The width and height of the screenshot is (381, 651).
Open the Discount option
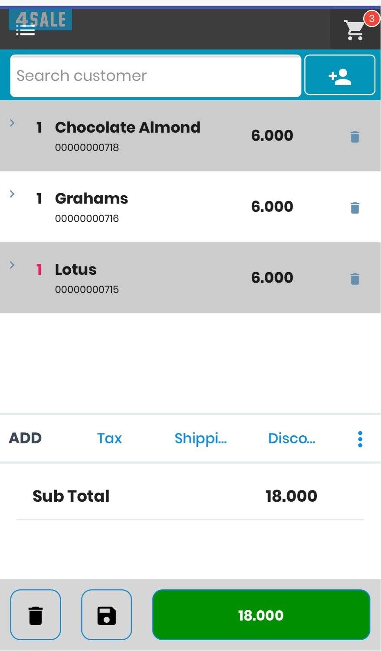coord(292,438)
